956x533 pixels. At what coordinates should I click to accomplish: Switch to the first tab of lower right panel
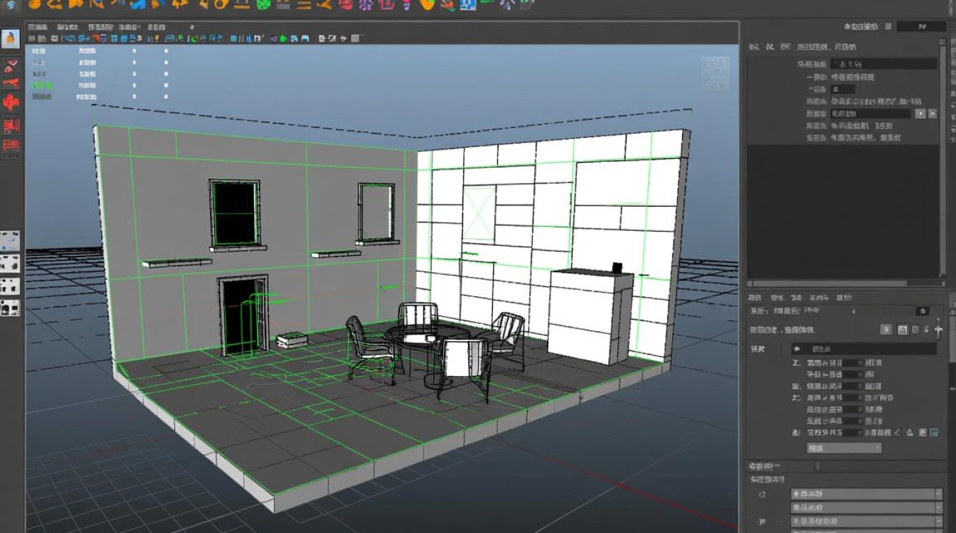click(x=755, y=298)
